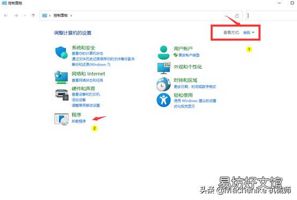Image resolution: width=297 pixels, height=200 pixels.
Task: Open Backup and Restore (Windows 7) link
Action: (x=91, y=65)
